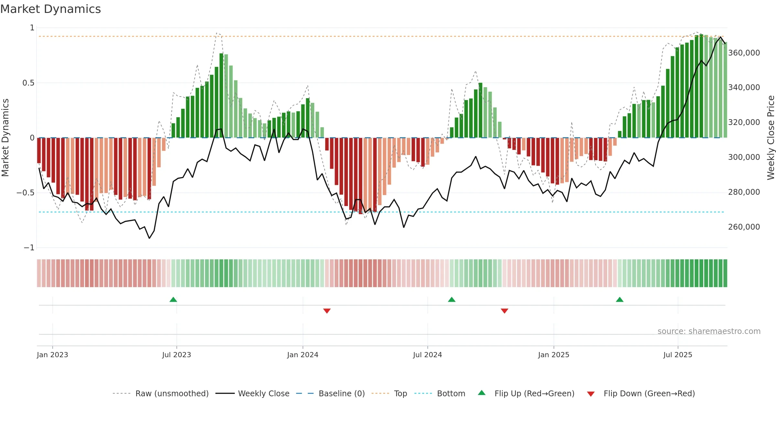Click the −1 left axis tick label
Image resolution: width=776 pixels, height=436 pixels.
coord(29,248)
